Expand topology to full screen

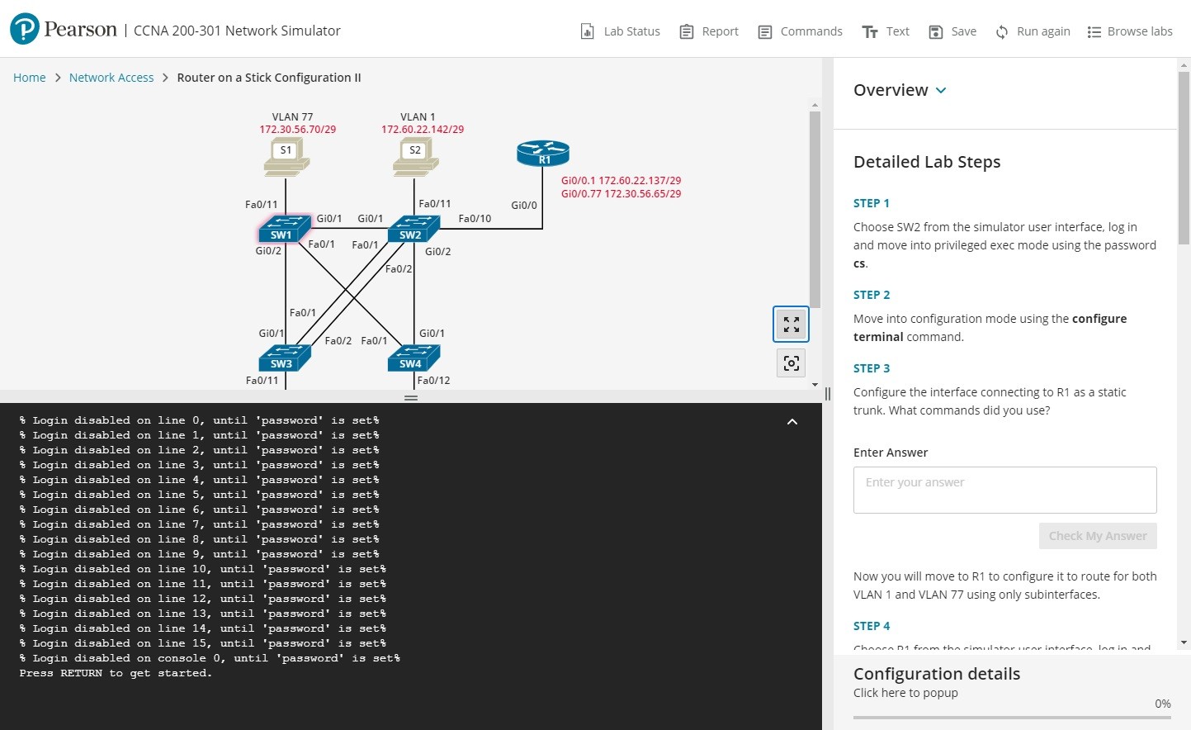pyautogui.click(x=791, y=325)
